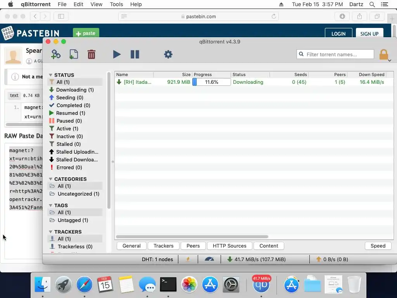Sort torrents by the Size column
Screen dimensions: 397x298
pyautogui.click(x=173, y=74)
